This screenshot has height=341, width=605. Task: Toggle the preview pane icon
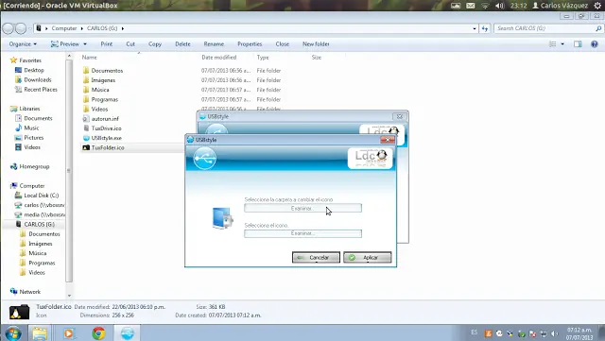coord(578,44)
